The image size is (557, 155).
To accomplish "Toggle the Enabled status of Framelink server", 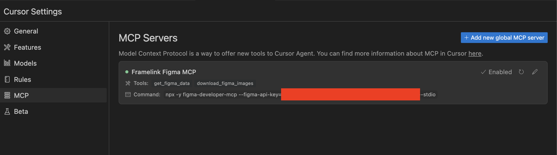I will tap(496, 72).
